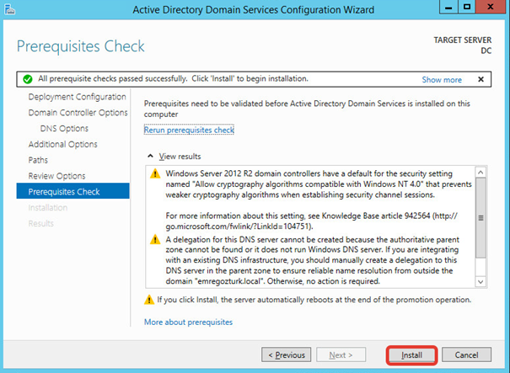Collapse the View results section
The height and width of the screenshot is (373, 510).
click(x=174, y=157)
